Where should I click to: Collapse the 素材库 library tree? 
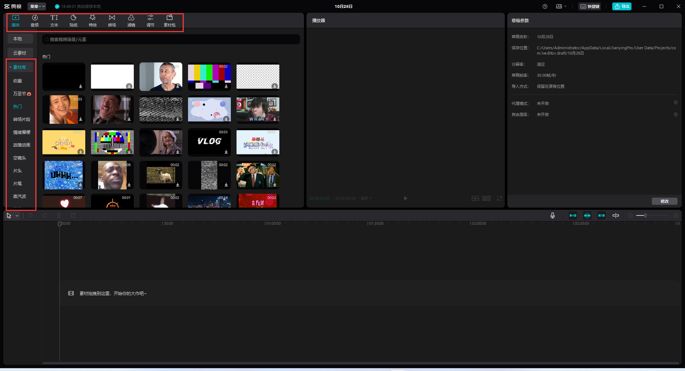pyautogui.click(x=10, y=67)
